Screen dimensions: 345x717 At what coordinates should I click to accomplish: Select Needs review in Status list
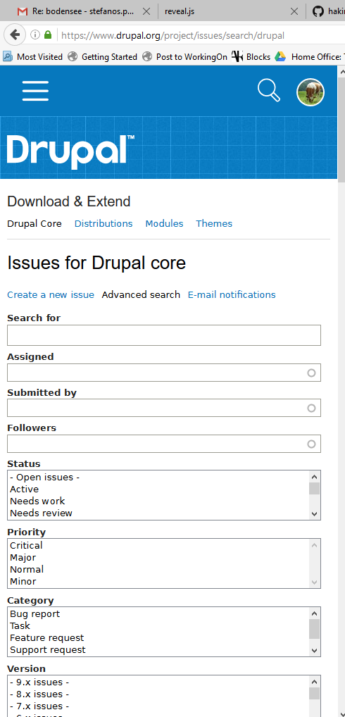tap(41, 513)
